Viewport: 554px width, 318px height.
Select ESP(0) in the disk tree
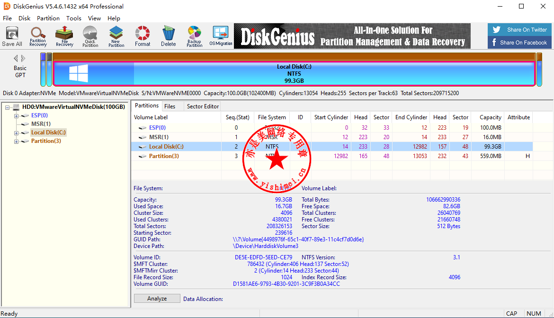point(39,115)
